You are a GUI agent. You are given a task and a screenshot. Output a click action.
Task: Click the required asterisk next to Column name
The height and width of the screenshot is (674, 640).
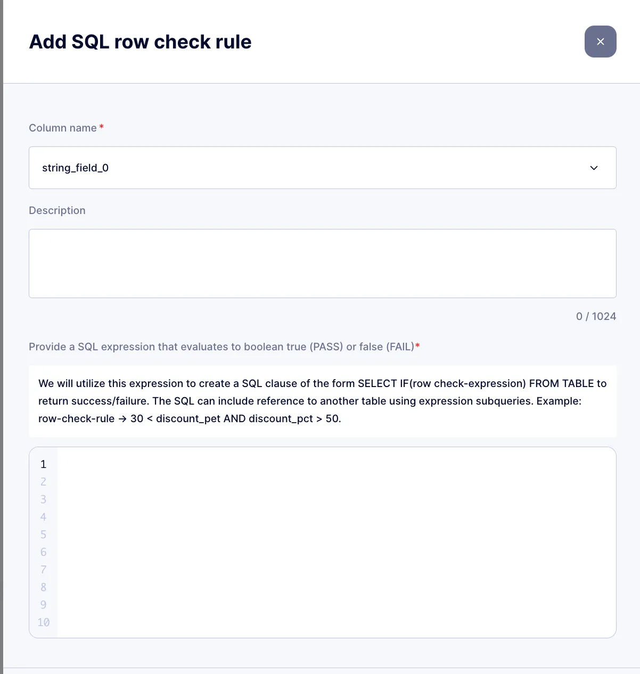tap(101, 127)
